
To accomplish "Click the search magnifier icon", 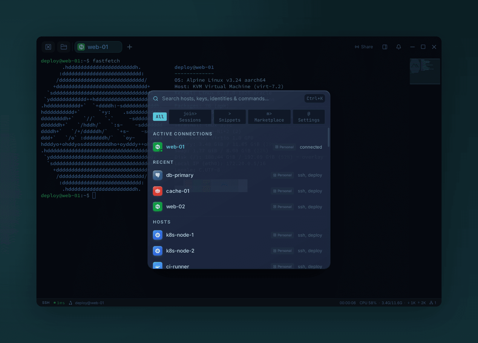I will tap(156, 99).
